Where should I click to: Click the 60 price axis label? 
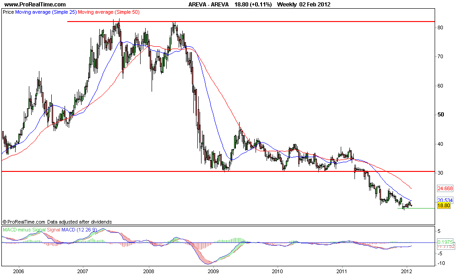tap(440, 86)
